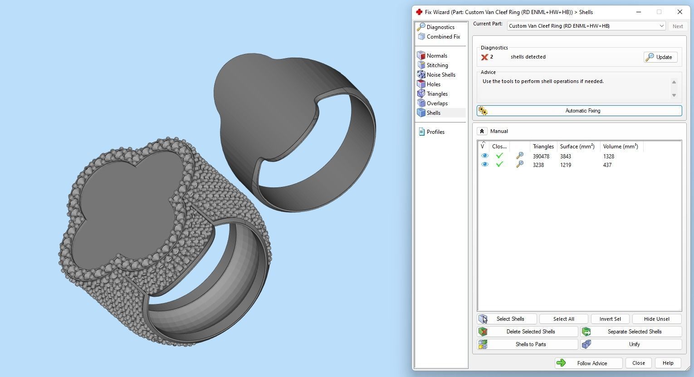
Task: Click closed checkmark of 3238-triangle shell
Action: tap(499, 165)
